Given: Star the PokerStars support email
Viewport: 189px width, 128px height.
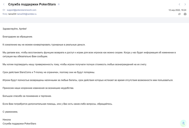Looking at the screenshot, I should [59, 4].
